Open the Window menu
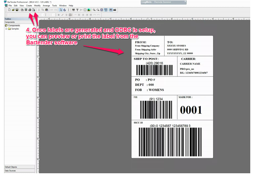This screenshot has height=178, width=255. (x=63, y=6)
